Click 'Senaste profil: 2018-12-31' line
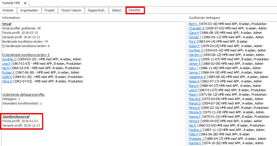 click(x=21, y=125)
